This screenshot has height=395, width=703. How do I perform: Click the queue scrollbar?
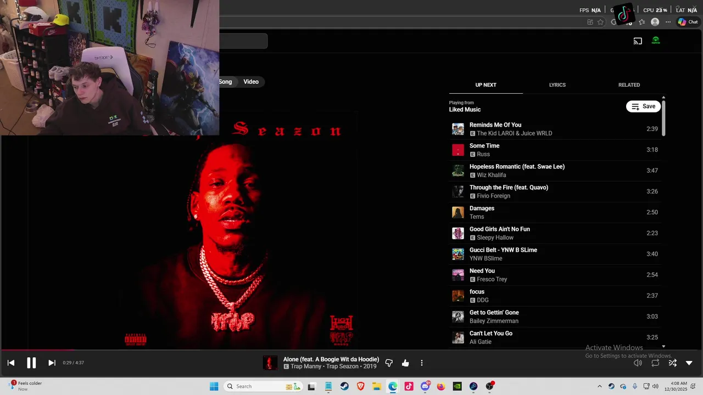[663, 117]
